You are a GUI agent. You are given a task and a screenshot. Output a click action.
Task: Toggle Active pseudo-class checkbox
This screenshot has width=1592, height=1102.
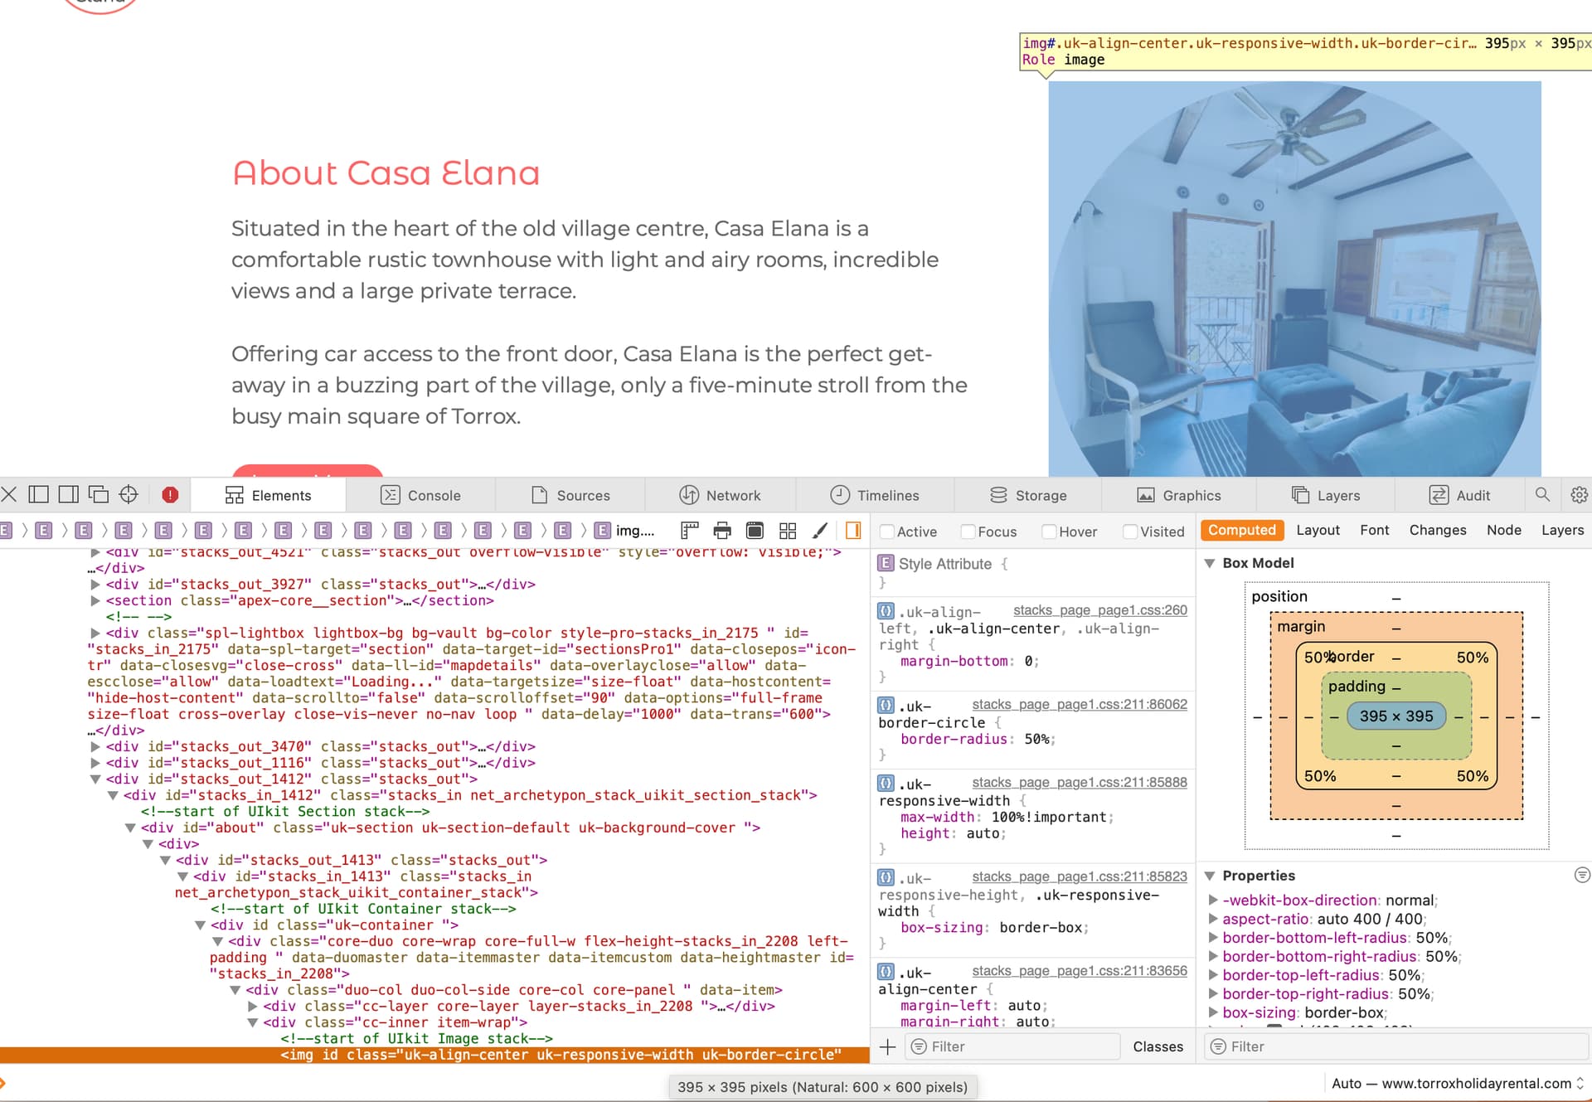coord(887,532)
